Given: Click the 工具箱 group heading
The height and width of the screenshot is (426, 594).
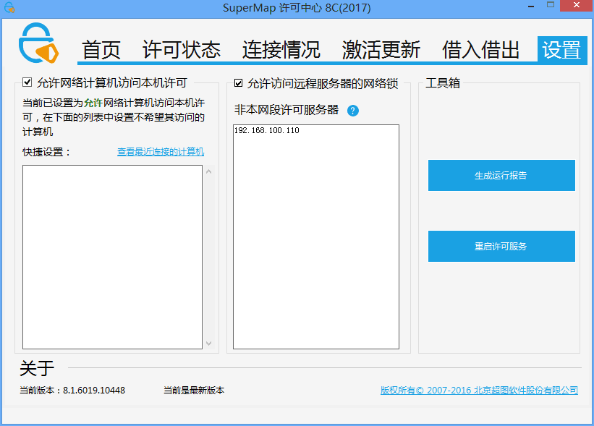Looking at the screenshot, I should tap(443, 83).
